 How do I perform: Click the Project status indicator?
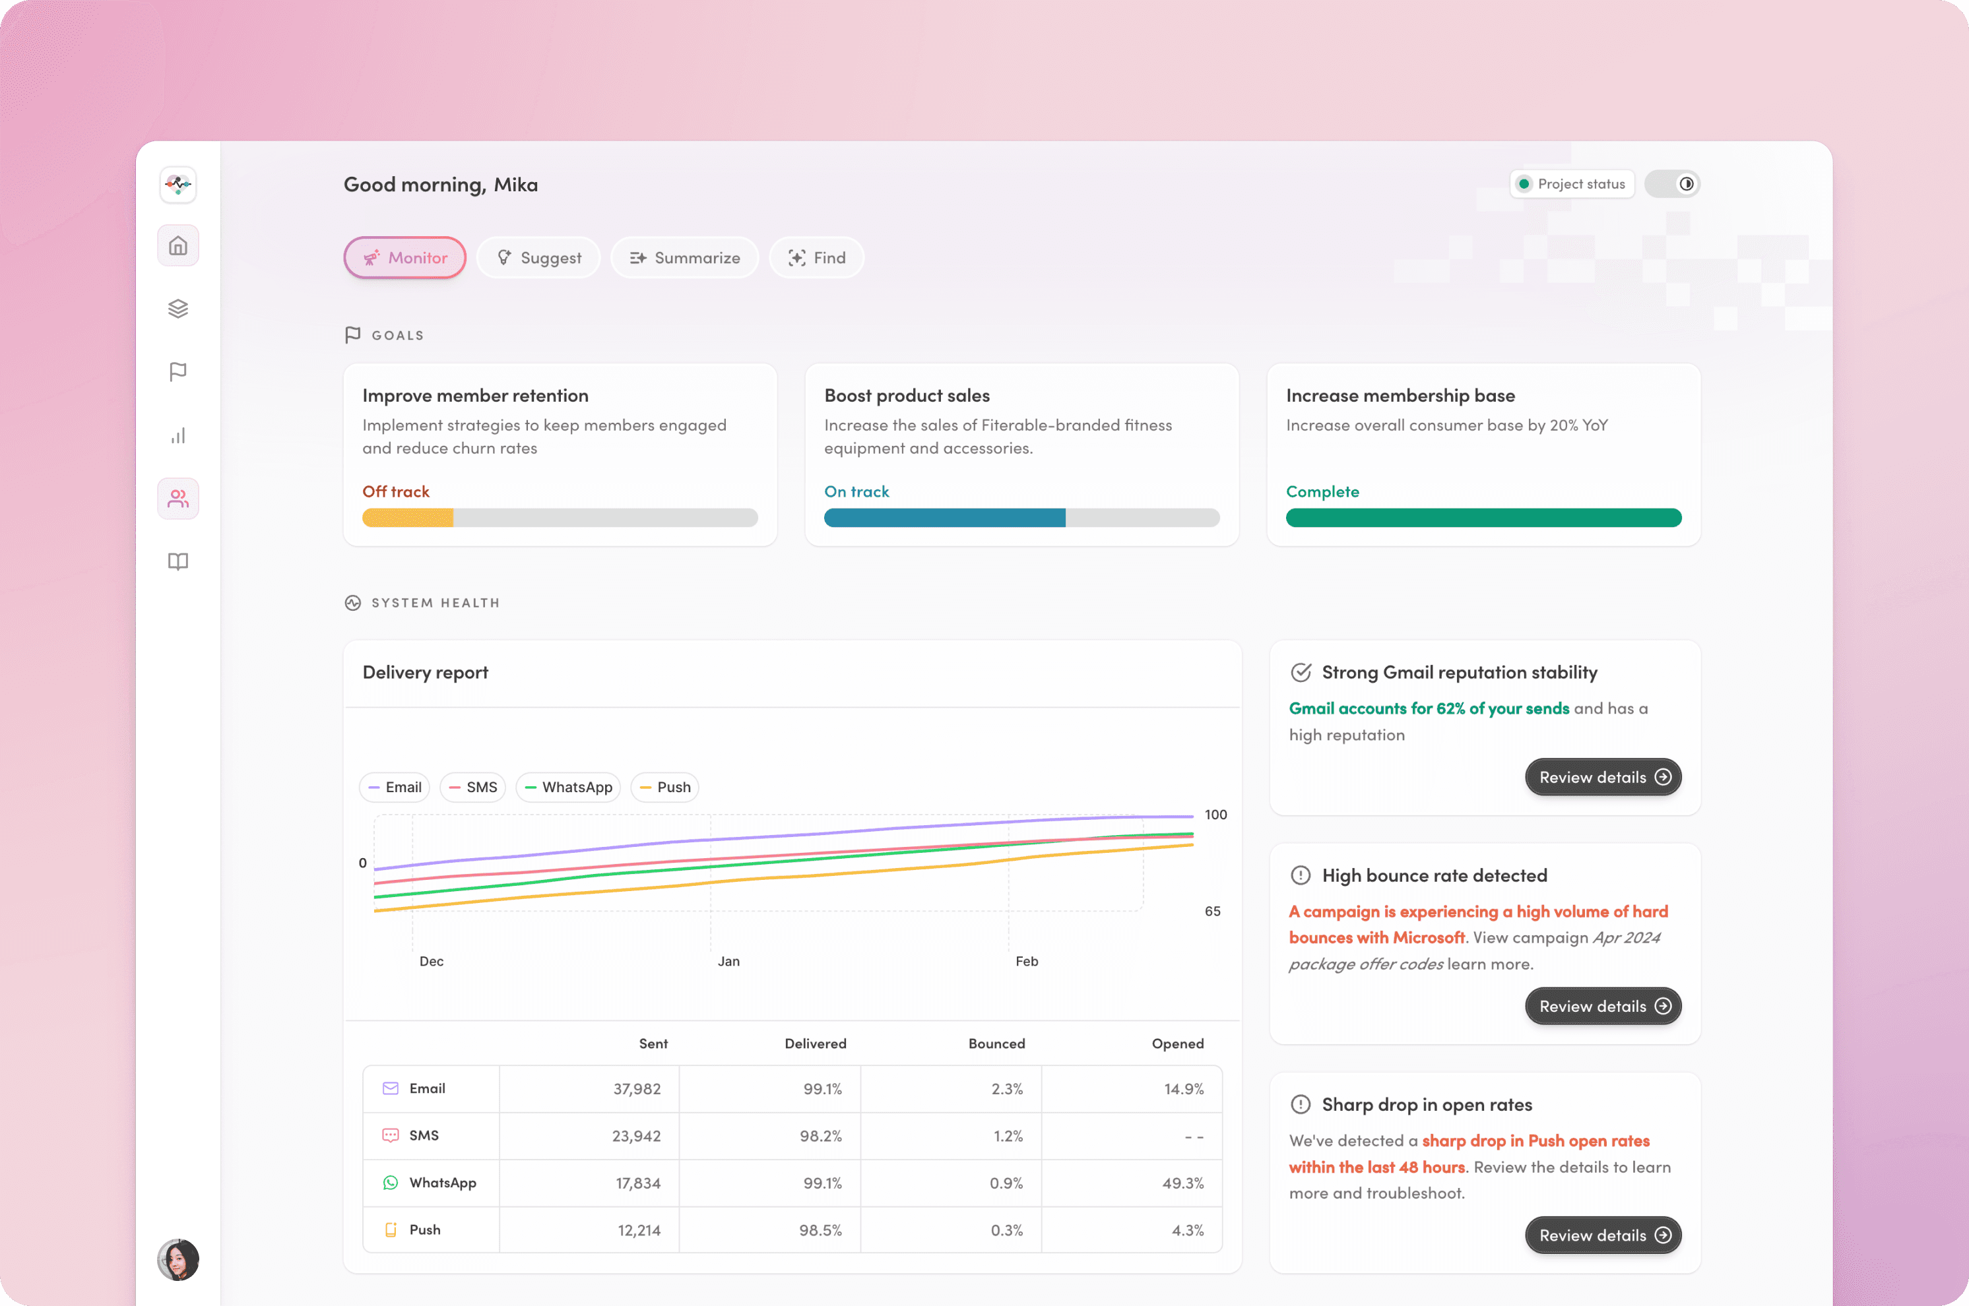[1572, 184]
